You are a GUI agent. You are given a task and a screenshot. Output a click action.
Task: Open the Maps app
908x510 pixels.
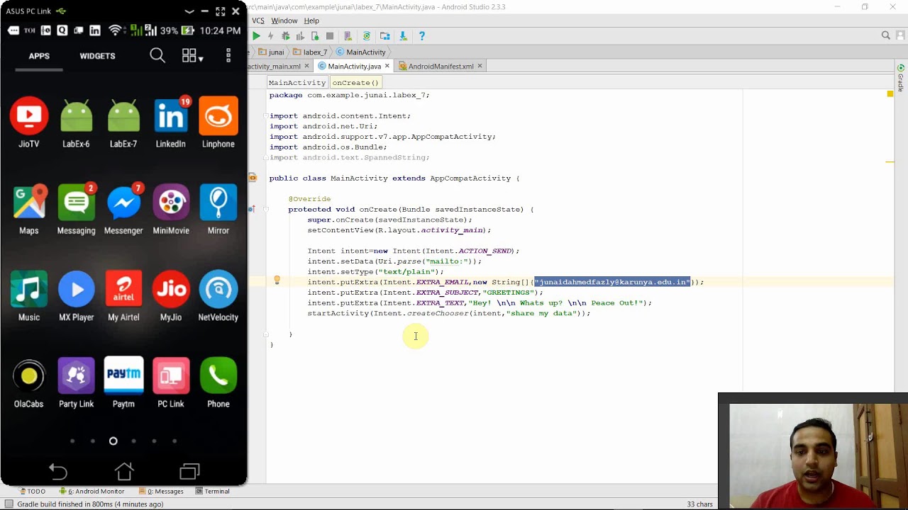pos(29,210)
